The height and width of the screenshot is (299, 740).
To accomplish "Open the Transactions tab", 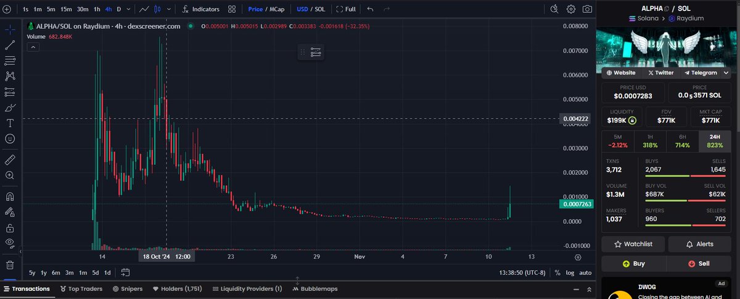I will click(x=27, y=289).
